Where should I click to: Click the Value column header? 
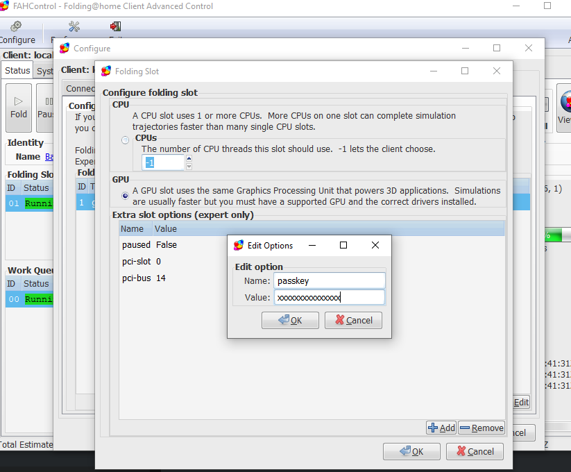point(166,228)
